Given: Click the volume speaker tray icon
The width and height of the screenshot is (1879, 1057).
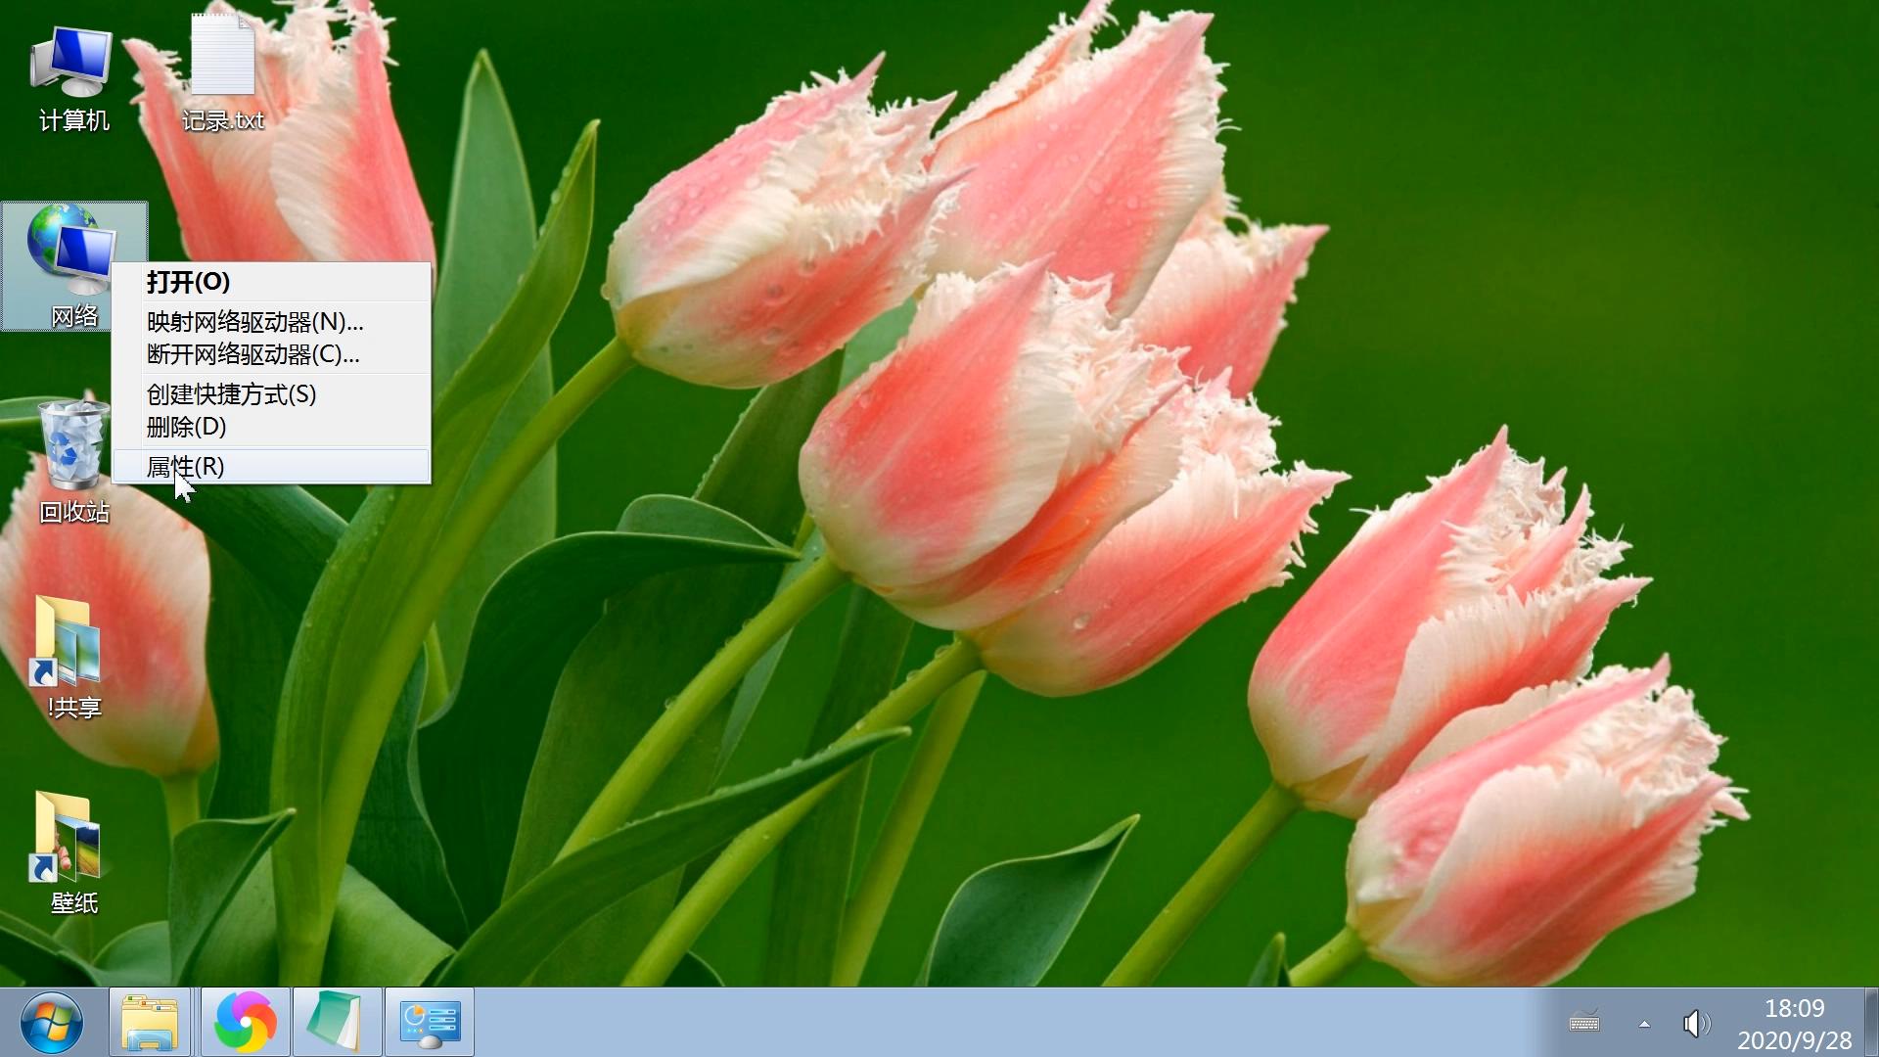Looking at the screenshot, I should click(1695, 1024).
